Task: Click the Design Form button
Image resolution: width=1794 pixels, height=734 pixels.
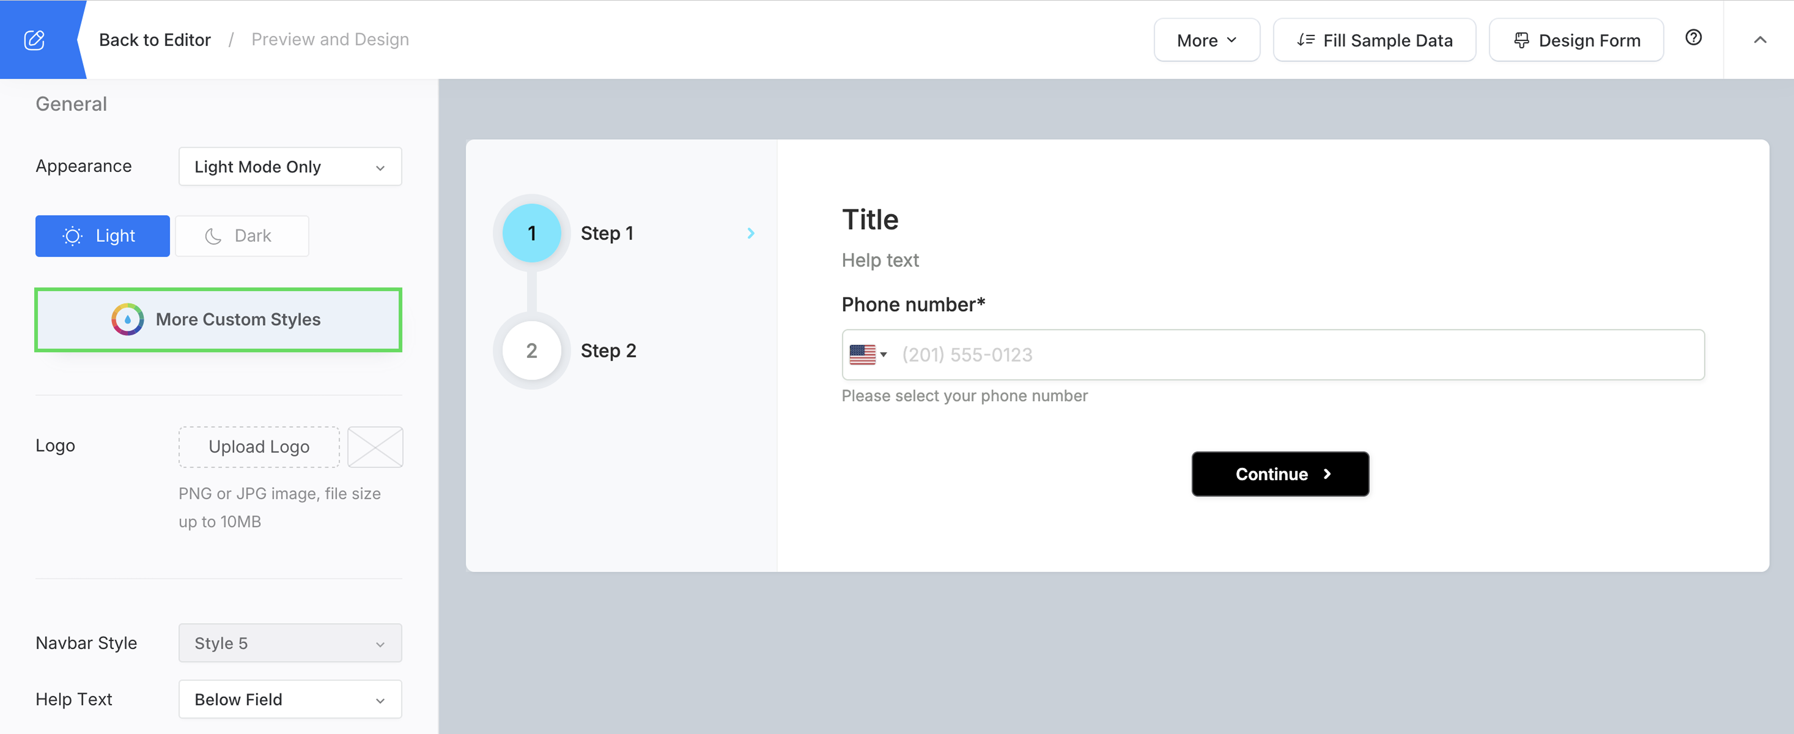Action: tap(1576, 40)
